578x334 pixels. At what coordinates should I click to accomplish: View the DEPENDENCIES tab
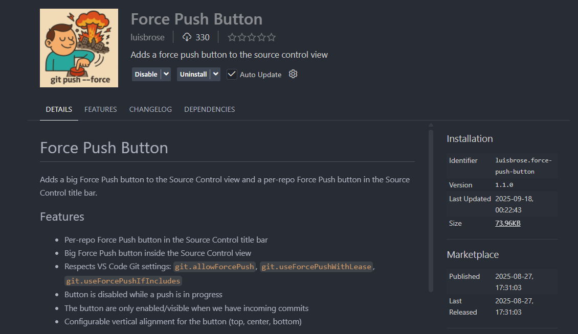(209, 109)
